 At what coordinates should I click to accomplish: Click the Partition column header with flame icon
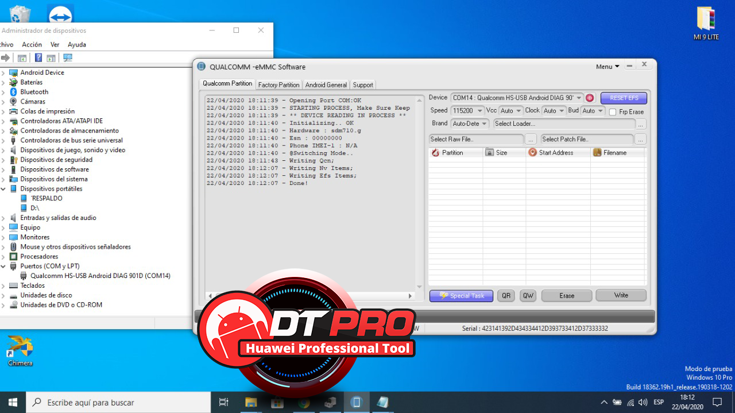pos(455,153)
